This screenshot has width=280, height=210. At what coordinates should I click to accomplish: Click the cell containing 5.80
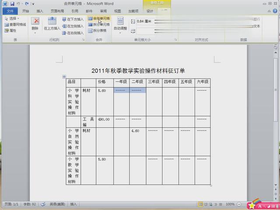pos(105,170)
